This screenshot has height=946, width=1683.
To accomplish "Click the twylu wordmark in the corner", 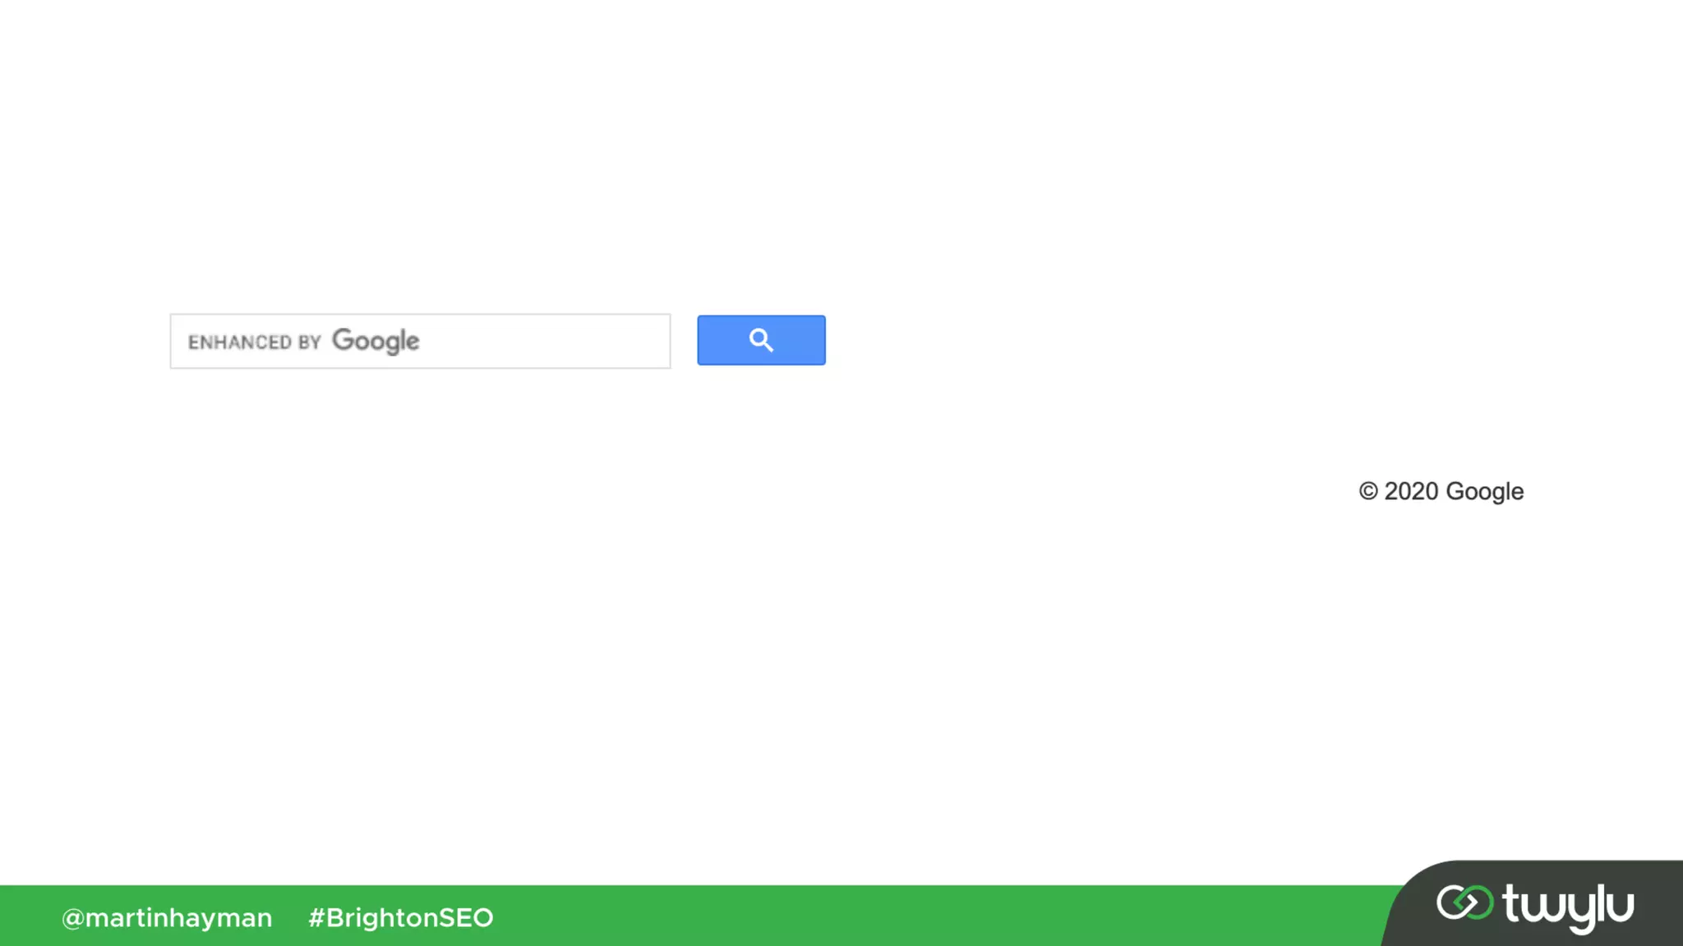I will click(1568, 907).
